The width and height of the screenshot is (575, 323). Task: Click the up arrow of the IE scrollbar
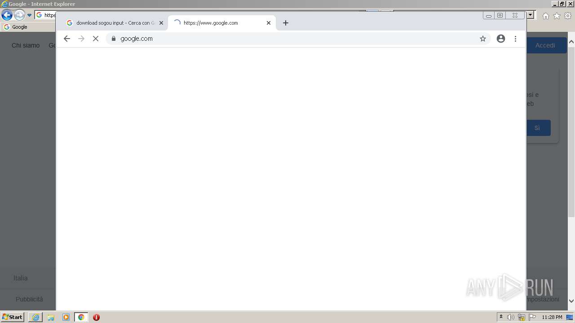click(571, 42)
